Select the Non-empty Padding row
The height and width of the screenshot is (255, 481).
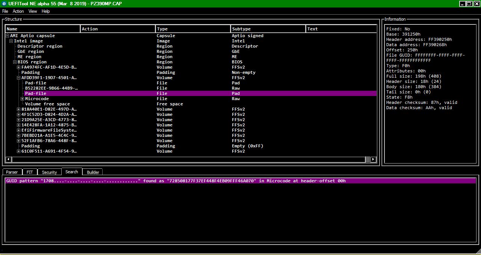[191, 72]
